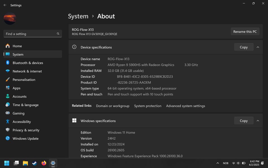Open Steam from the taskbar
Viewport: 268px width, 168px height.
tap(35, 163)
